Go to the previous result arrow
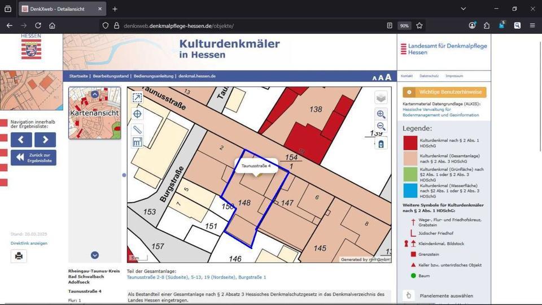 pyautogui.click(x=21, y=140)
